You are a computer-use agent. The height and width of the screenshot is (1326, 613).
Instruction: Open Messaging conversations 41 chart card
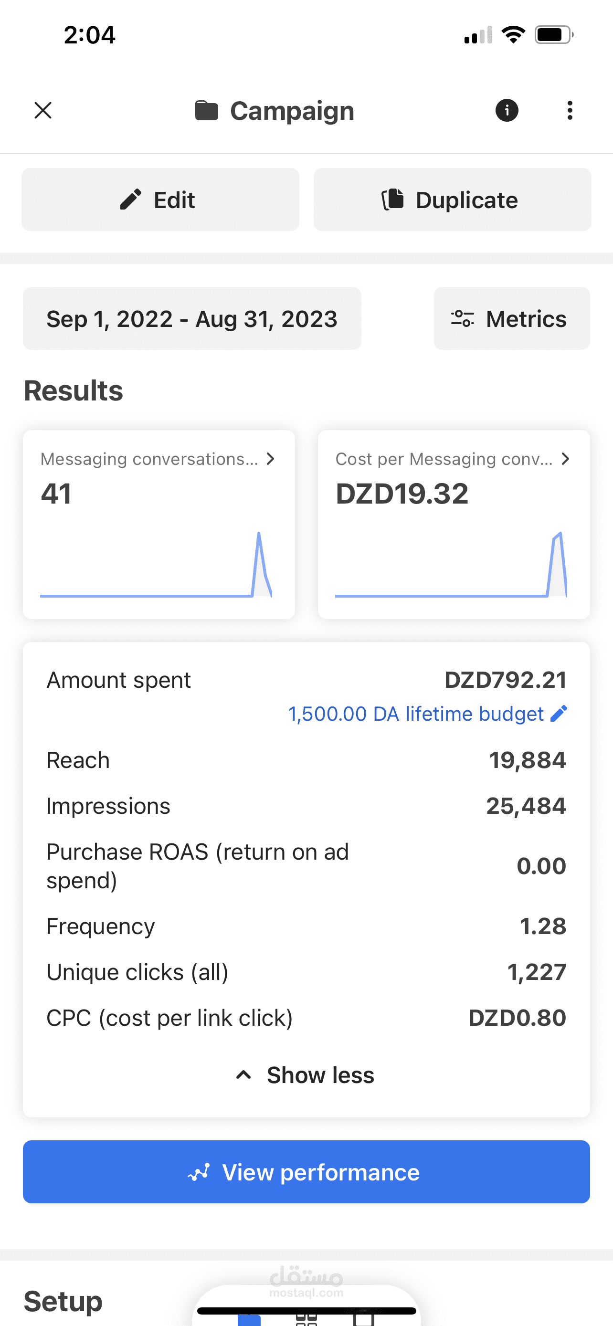click(x=159, y=525)
